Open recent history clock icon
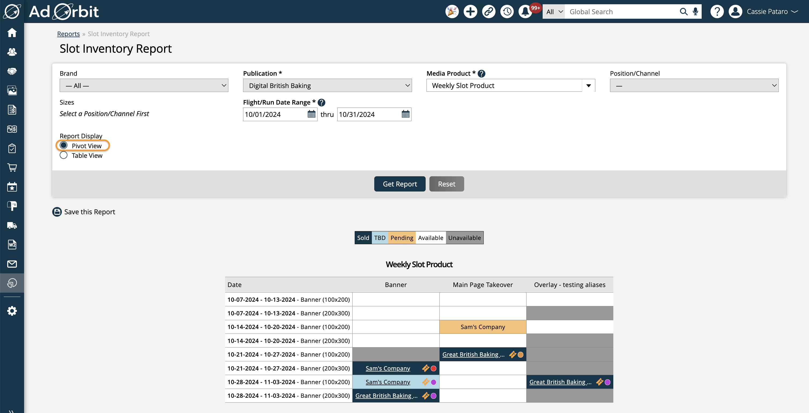Viewport: 809px width, 413px height. tap(507, 12)
